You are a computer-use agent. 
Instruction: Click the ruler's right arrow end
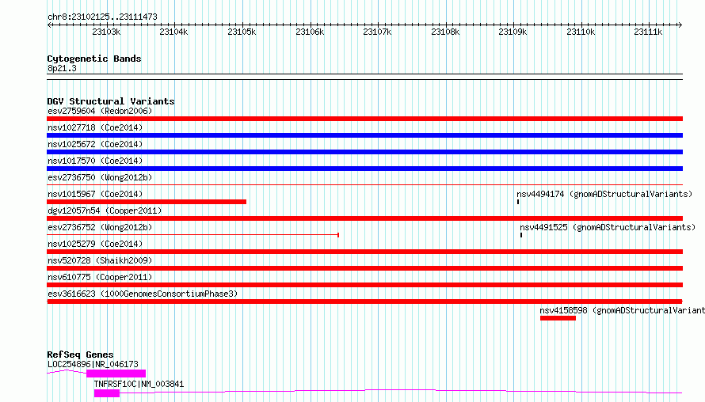coord(680,25)
